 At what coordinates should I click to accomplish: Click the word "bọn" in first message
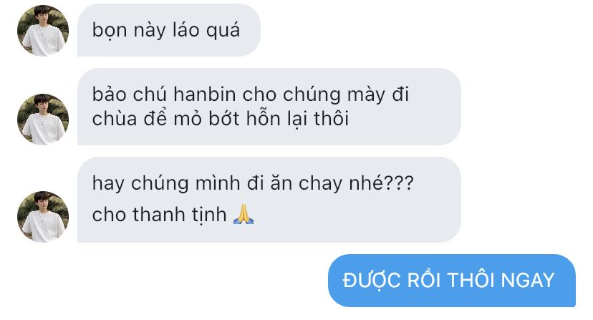tap(110, 30)
